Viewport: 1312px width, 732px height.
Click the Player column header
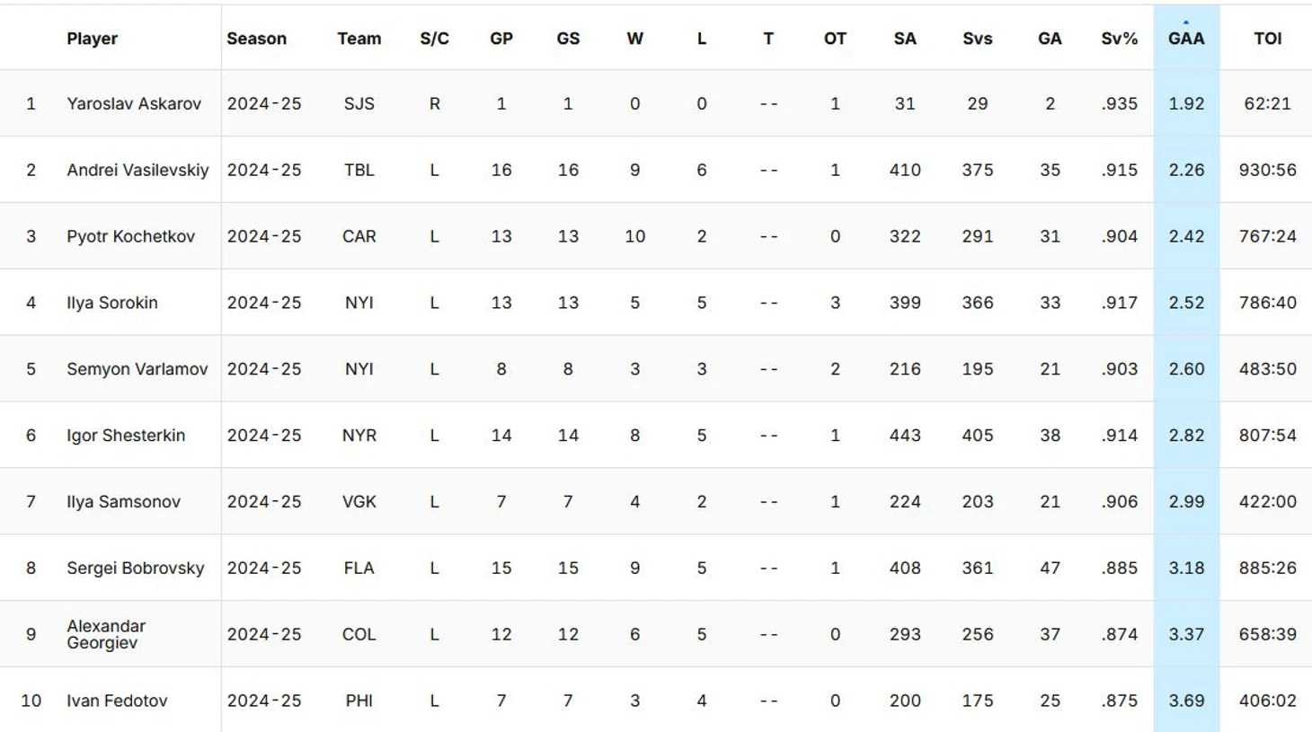[x=92, y=39]
